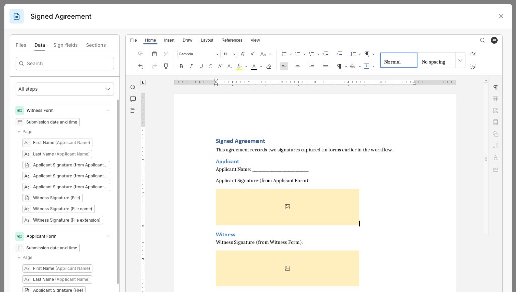Clear formatting with the eraser icon
The height and width of the screenshot is (292, 516).
[268, 66]
